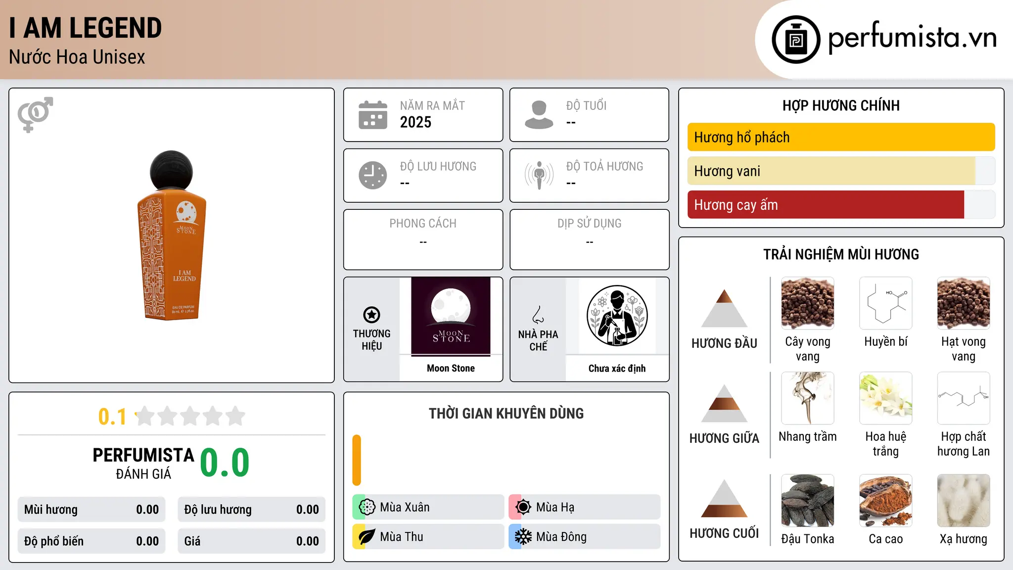This screenshot has height=570, width=1013.
Task: Select the DỊP SỬ DỤNG heading
Action: [590, 224]
